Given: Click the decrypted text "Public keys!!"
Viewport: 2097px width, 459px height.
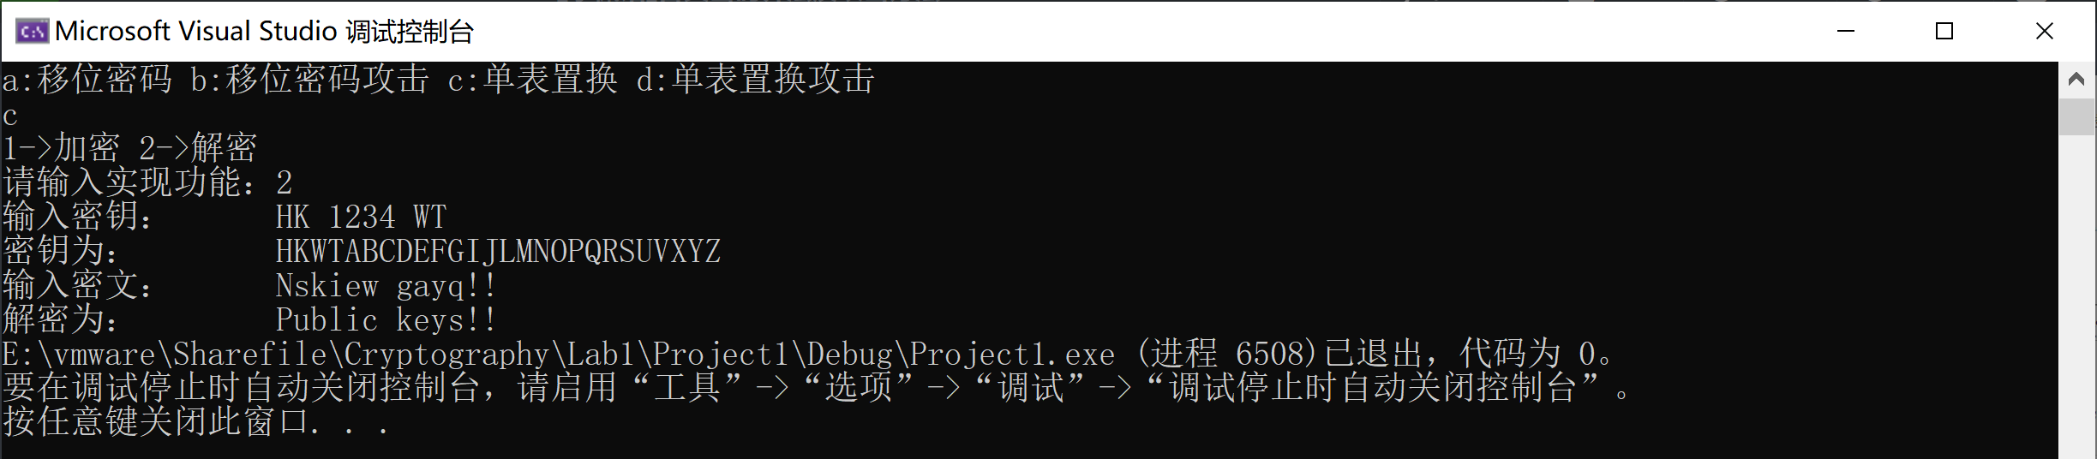Looking at the screenshot, I should pos(386,320).
